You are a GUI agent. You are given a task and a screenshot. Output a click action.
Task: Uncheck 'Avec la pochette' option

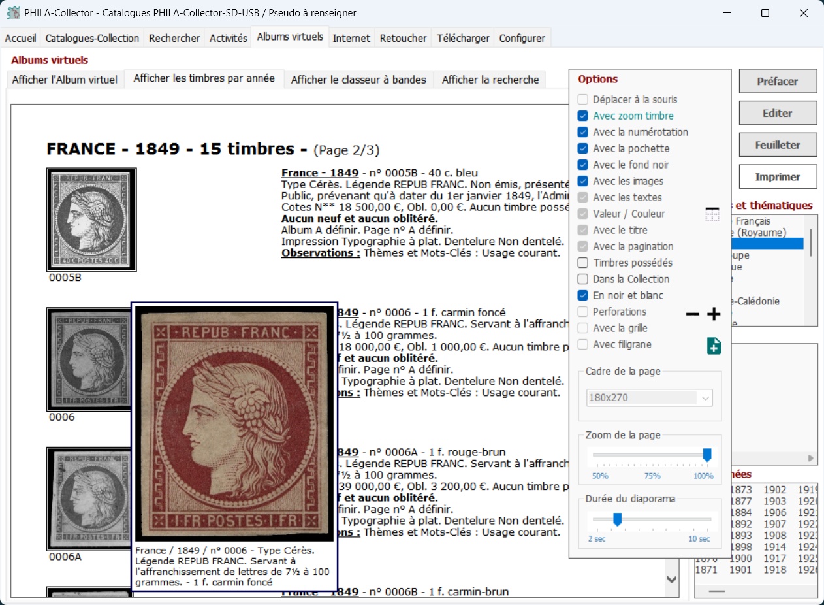click(583, 149)
